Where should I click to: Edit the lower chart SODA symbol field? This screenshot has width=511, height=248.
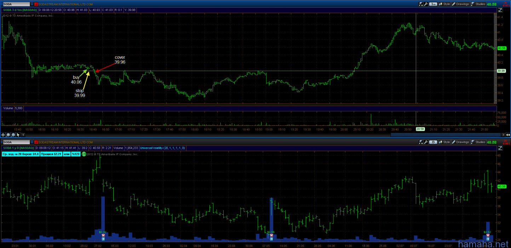16,142
